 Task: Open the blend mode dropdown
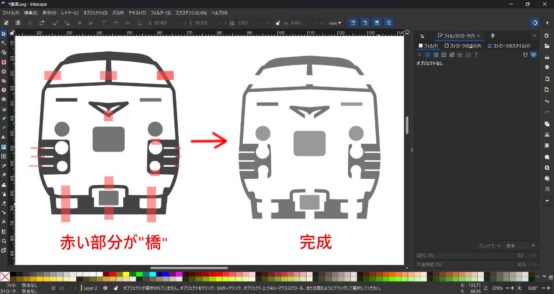point(520,246)
